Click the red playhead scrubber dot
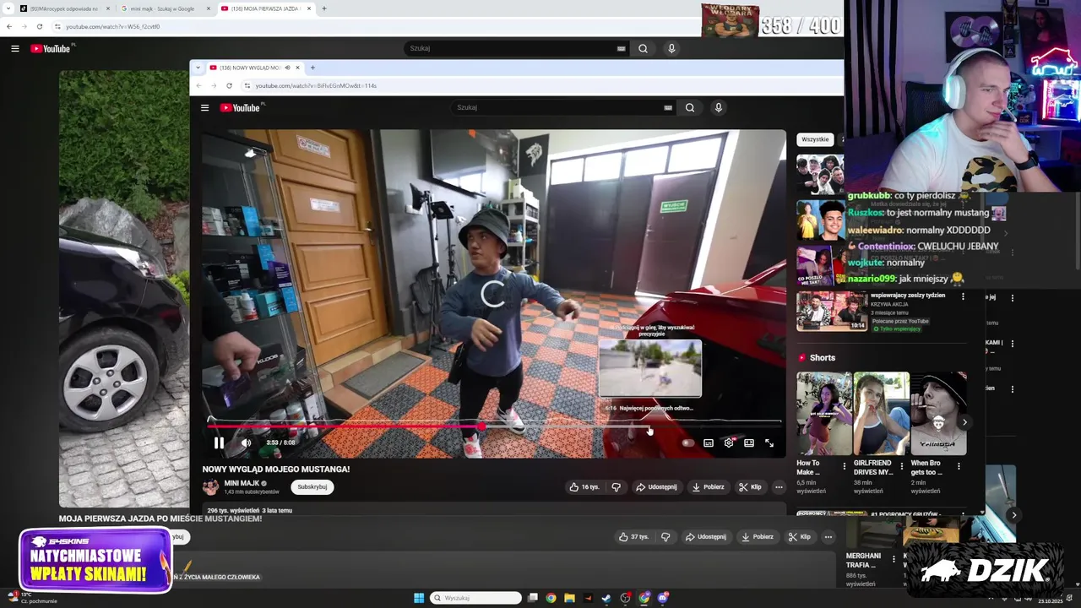Screen dimensions: 1081x608 (x=481, y=426)
